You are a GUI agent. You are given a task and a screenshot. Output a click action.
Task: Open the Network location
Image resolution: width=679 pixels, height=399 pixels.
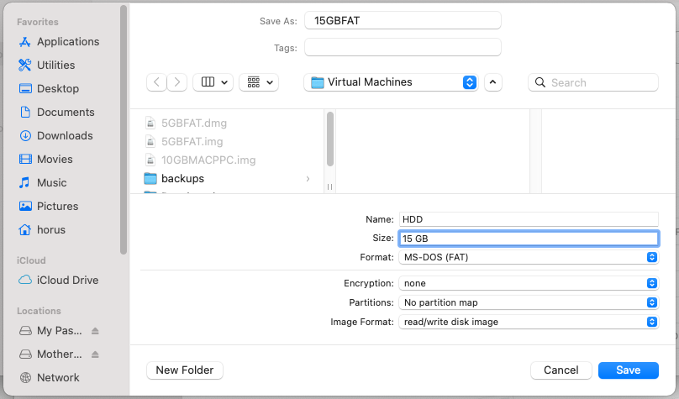(58, 378)
